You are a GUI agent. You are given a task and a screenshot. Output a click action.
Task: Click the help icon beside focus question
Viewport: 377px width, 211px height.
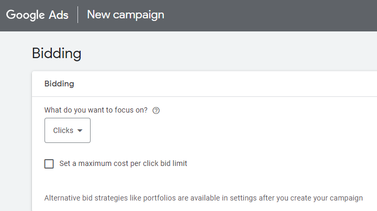[156, 110]
